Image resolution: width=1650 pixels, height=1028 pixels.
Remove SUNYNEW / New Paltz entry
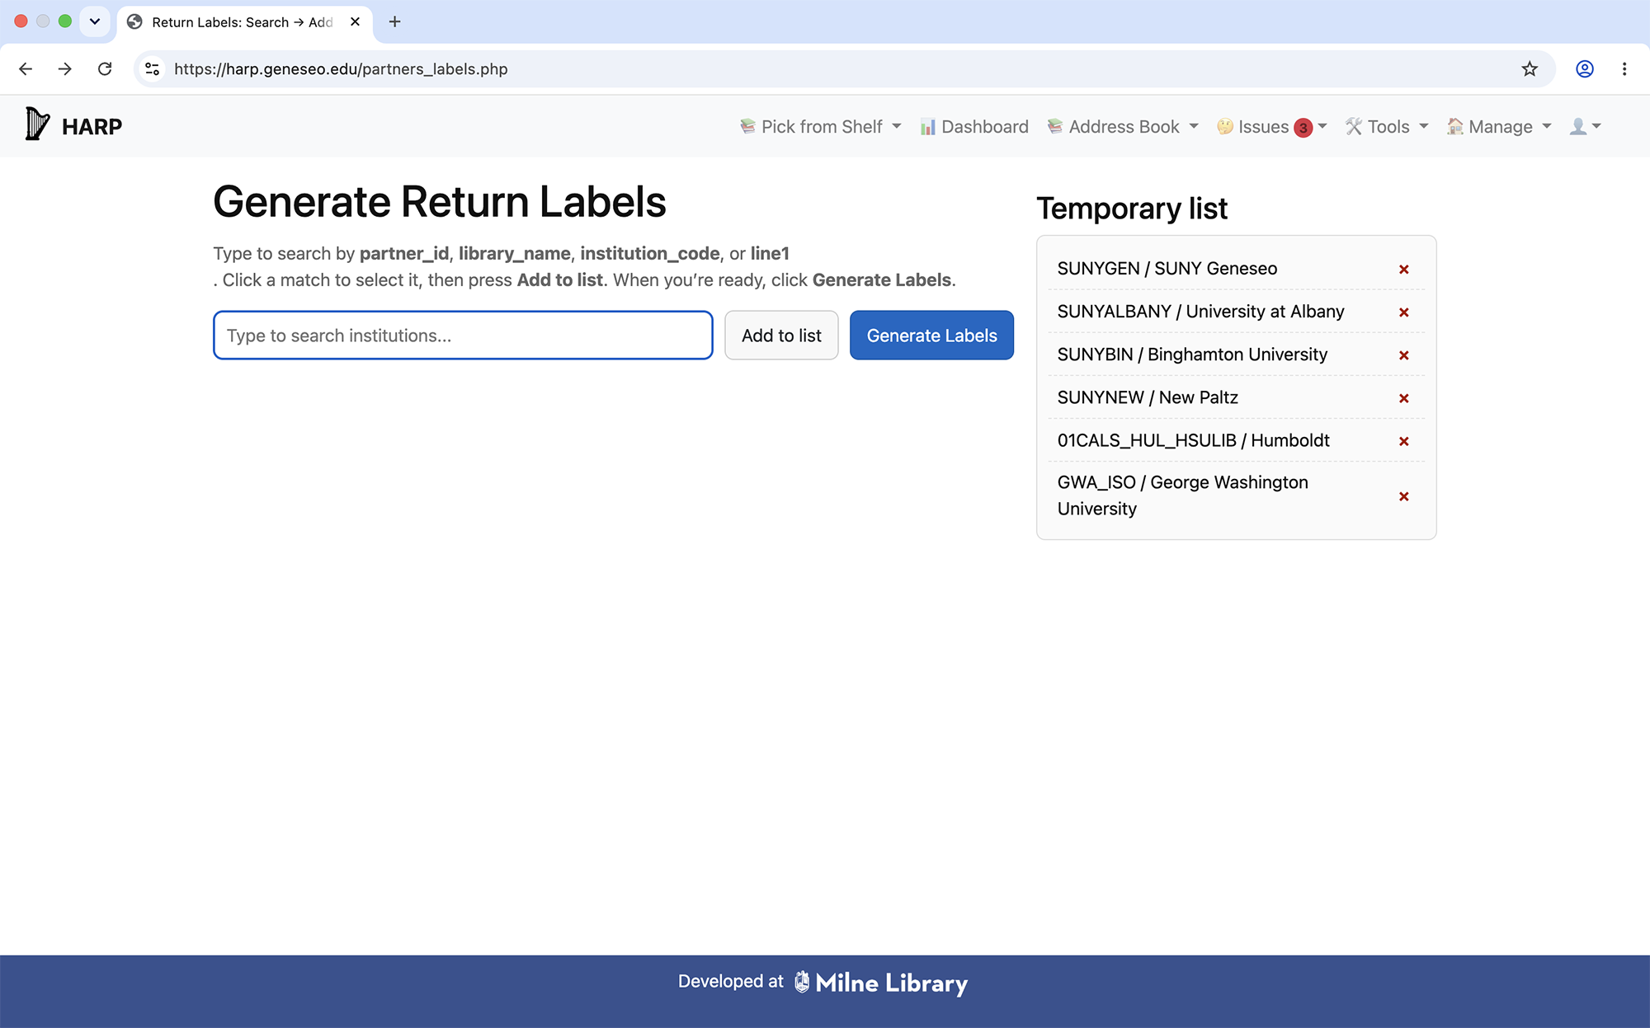[x=1403, y=398]
